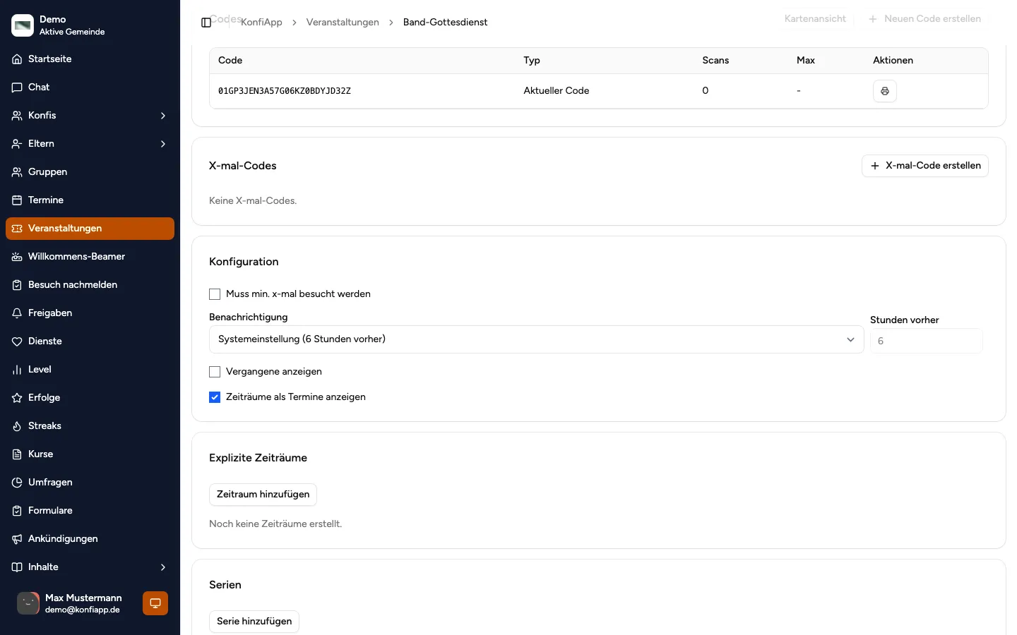The image size is (1017, 635).
Task: Click the 'Zeitraum hinzufügen' button
Action: (263, 495)
